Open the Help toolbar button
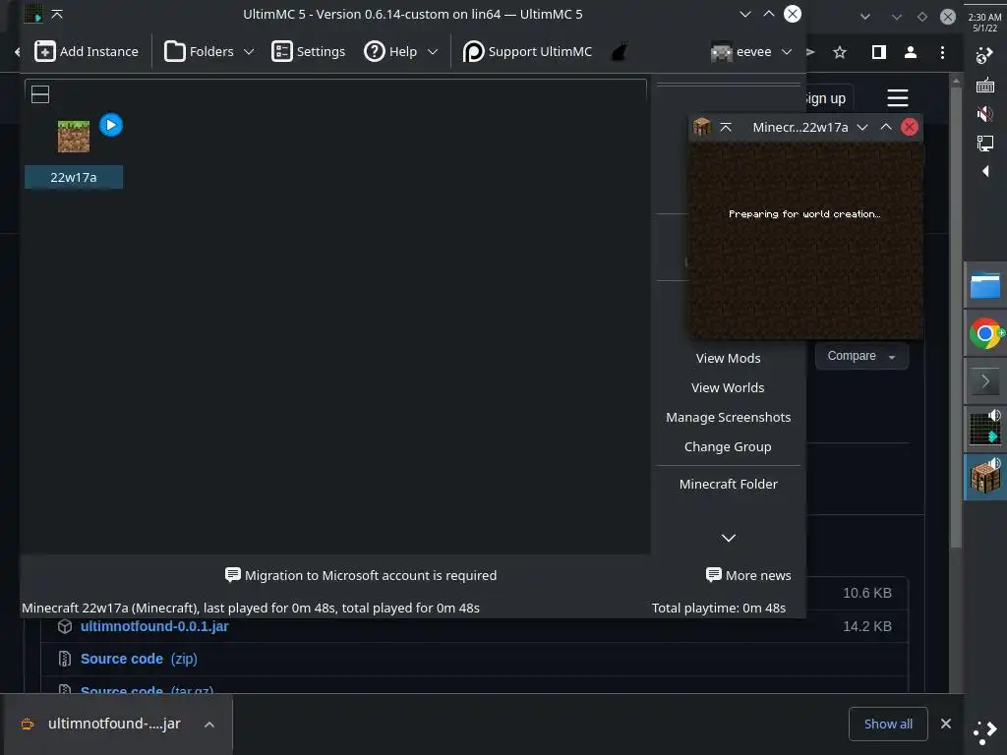The height and width of the screenshot is (755, 1007). pos(391,51)
